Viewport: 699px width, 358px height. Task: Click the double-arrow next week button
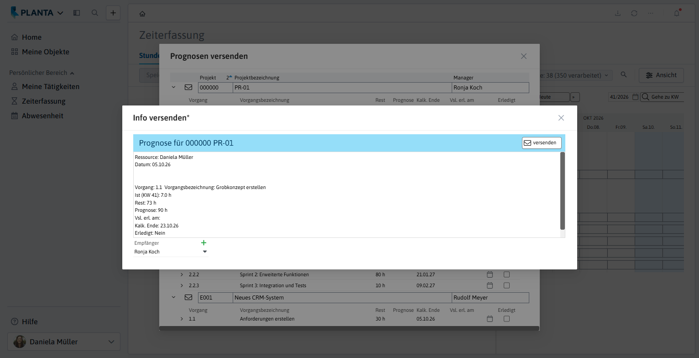pyautogui.click(x=575, y=97)
